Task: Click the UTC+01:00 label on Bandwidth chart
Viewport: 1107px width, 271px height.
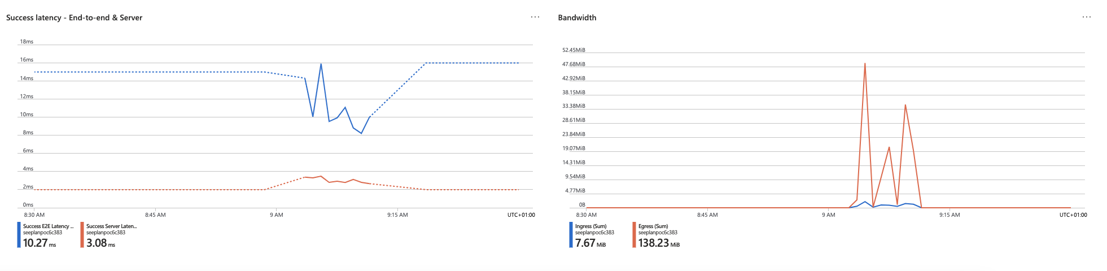Action: (x=1073, y=215)
